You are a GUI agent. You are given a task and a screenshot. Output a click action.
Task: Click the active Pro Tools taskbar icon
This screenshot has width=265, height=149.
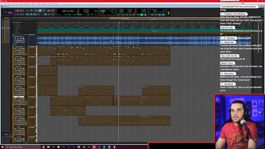94,147
